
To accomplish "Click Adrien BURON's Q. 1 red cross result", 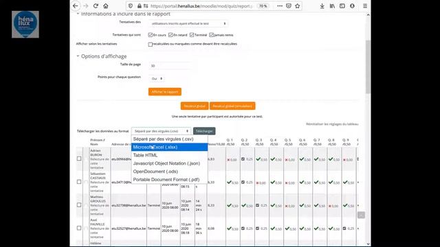I will tap(228, 160).
